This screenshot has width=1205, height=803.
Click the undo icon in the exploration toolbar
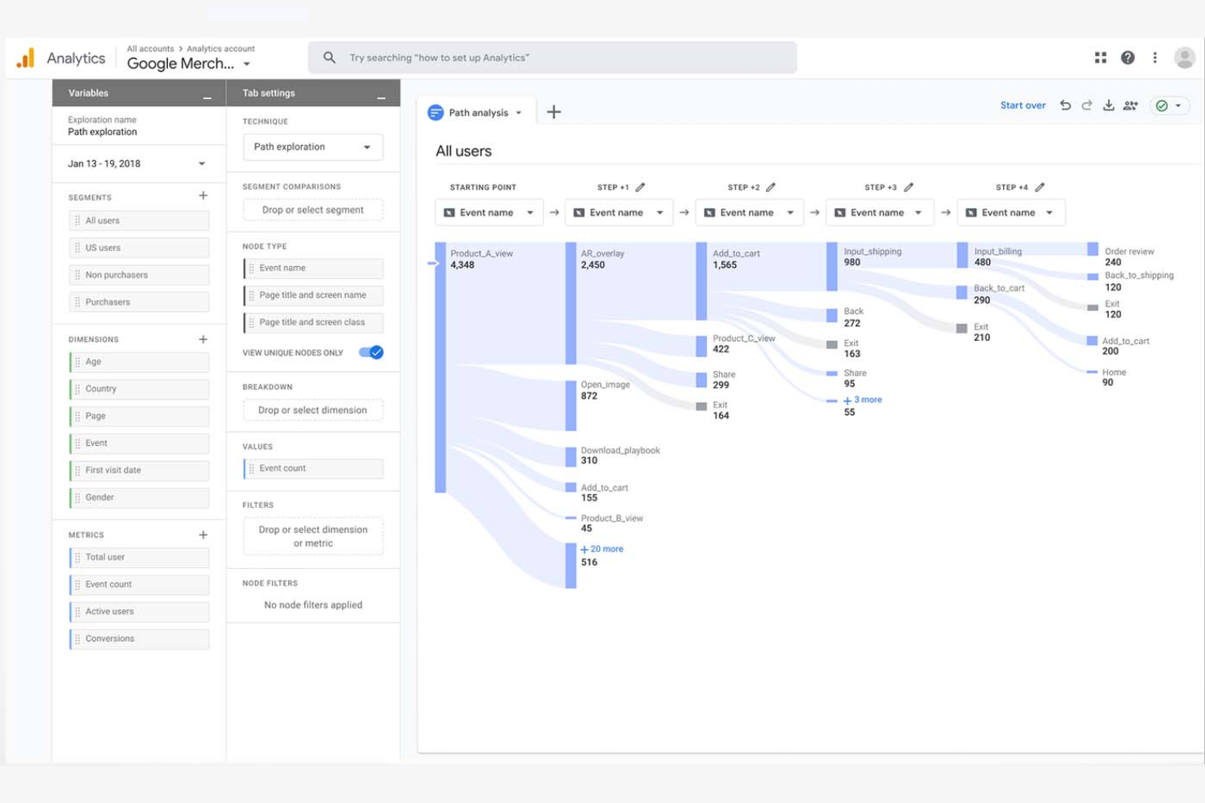[1066, 105]
